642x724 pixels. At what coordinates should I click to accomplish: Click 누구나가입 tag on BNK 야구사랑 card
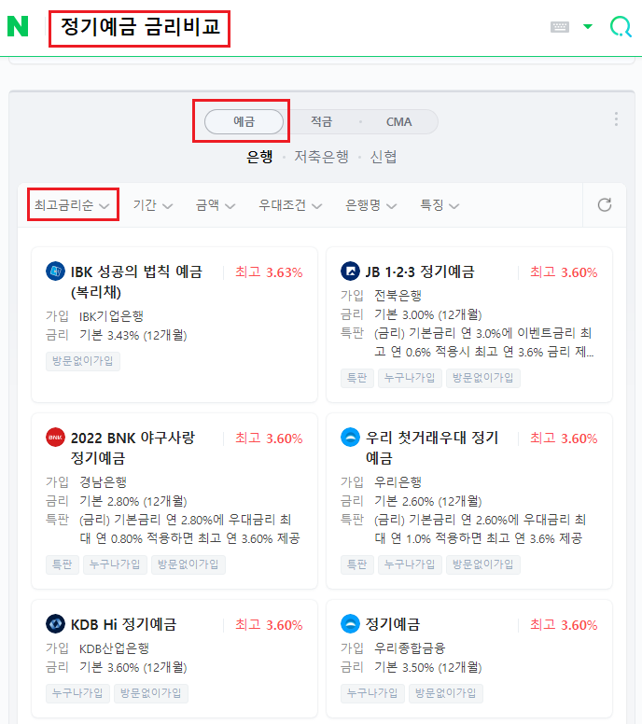(x=115, y=564)
